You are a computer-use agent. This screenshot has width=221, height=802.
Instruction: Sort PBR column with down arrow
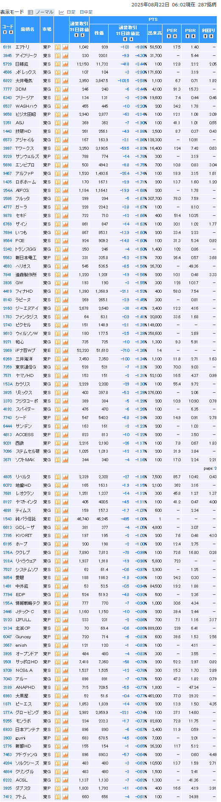coord(193,36)
